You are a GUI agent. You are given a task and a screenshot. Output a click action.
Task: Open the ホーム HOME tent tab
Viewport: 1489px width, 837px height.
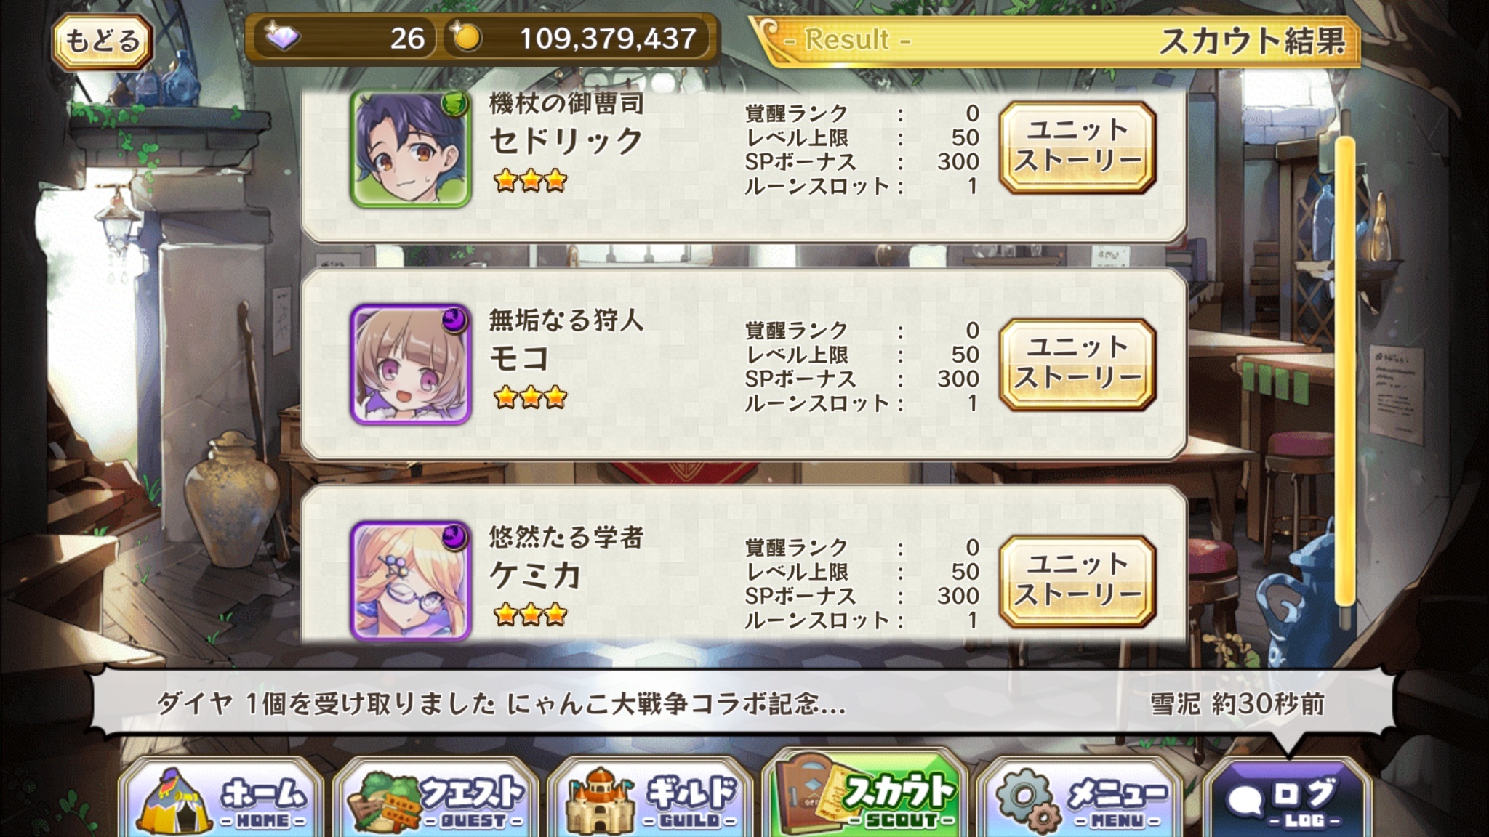222,798
